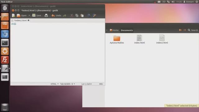This screenshot has width=199, height=112.
Task: Go forward in the file manager
Action: point(185,30)
